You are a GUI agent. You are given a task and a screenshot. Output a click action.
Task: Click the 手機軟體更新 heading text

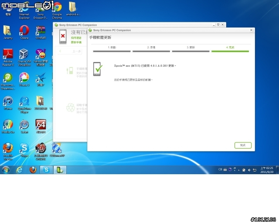click(100, 37)
